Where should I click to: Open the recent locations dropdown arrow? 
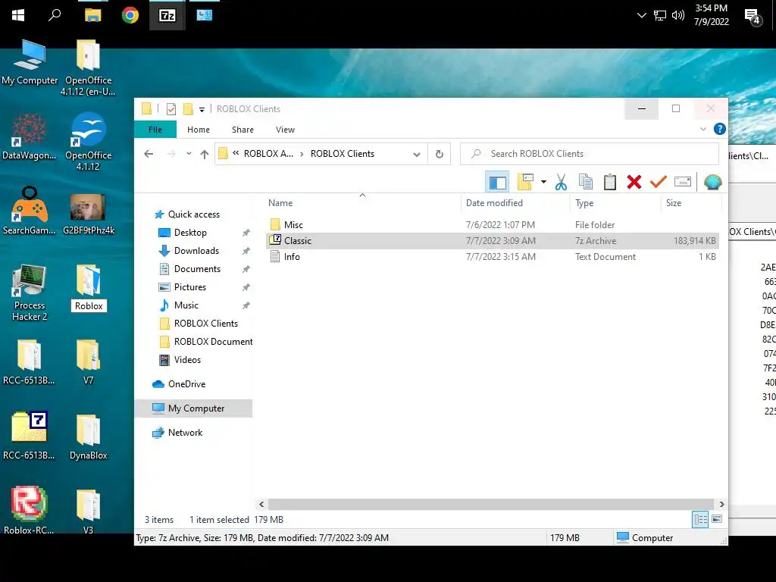click(189, 154)
